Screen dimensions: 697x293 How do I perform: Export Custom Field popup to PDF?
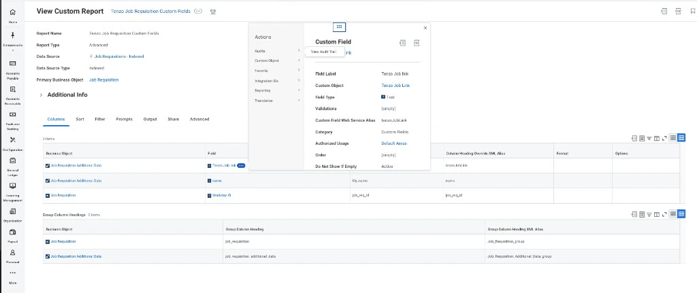click(417, 43)
